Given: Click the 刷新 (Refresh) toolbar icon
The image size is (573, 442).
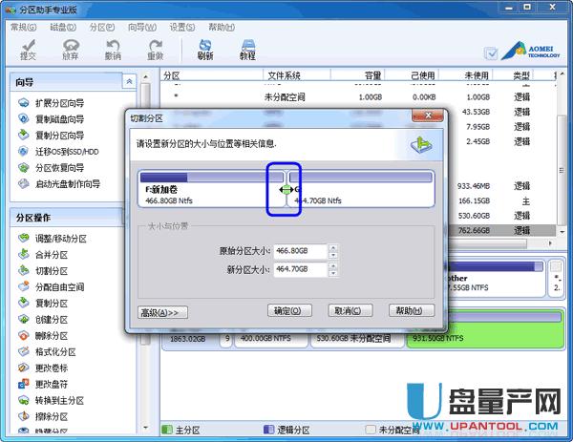Looking at the screenshot, I should [x=204, y=49].
